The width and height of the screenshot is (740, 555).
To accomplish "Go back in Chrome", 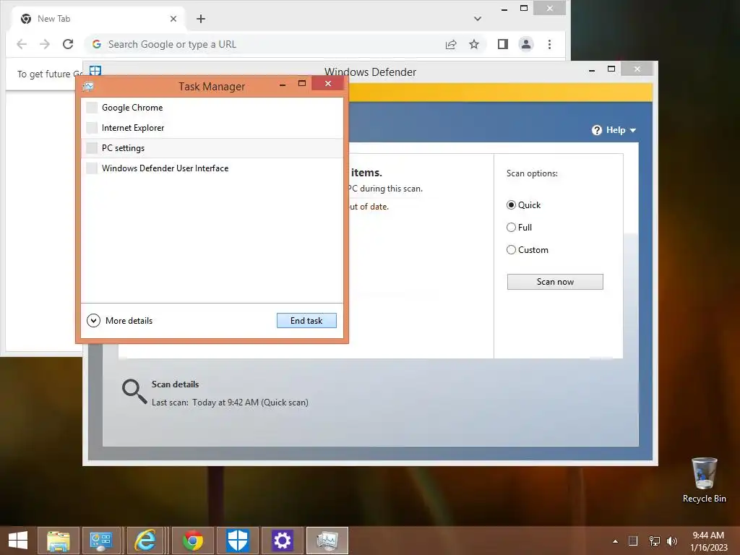I will click(22, 44).
